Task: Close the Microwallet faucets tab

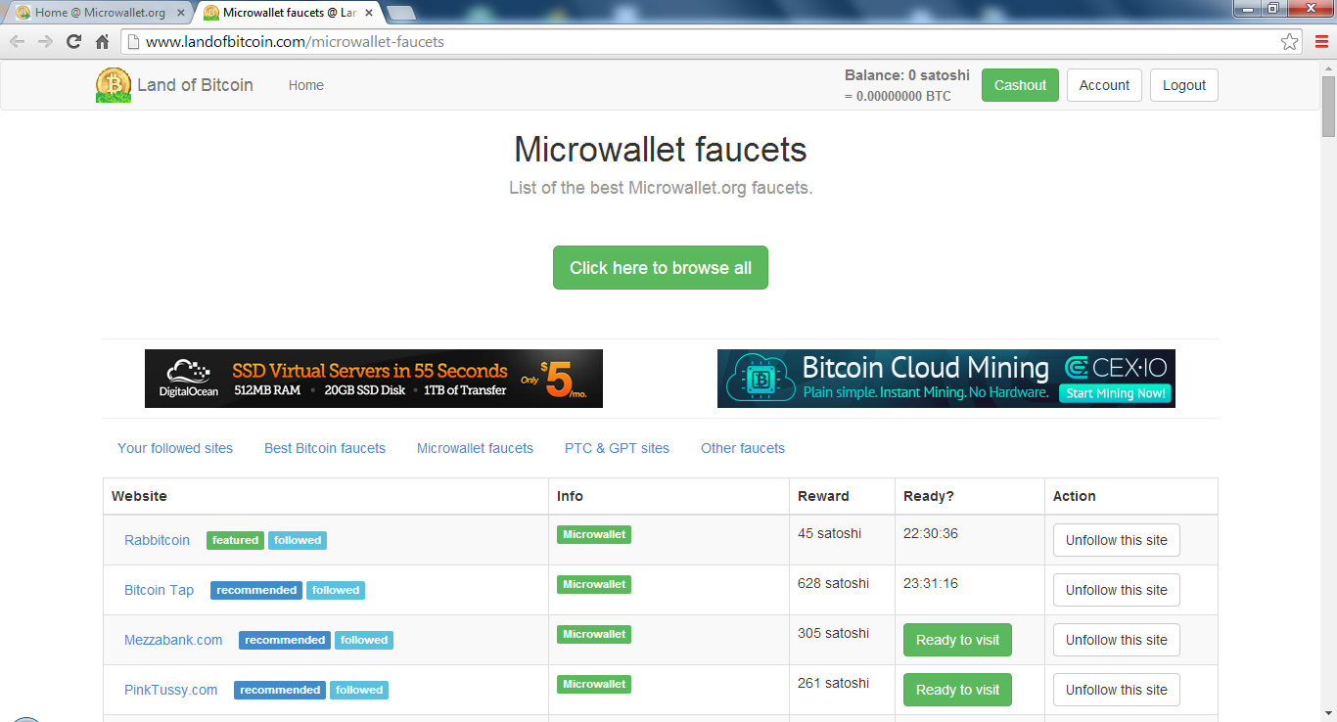Action: (x=368, y=13)
